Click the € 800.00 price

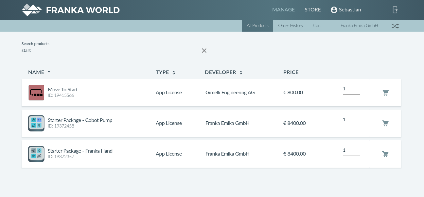[x=293, y=93]
